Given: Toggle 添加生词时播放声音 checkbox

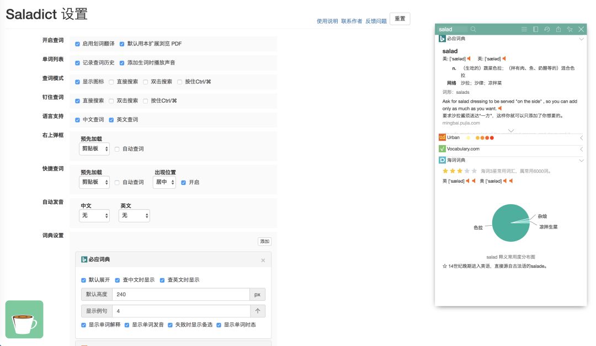Looking at the screenshot, I should pos(122,63).
